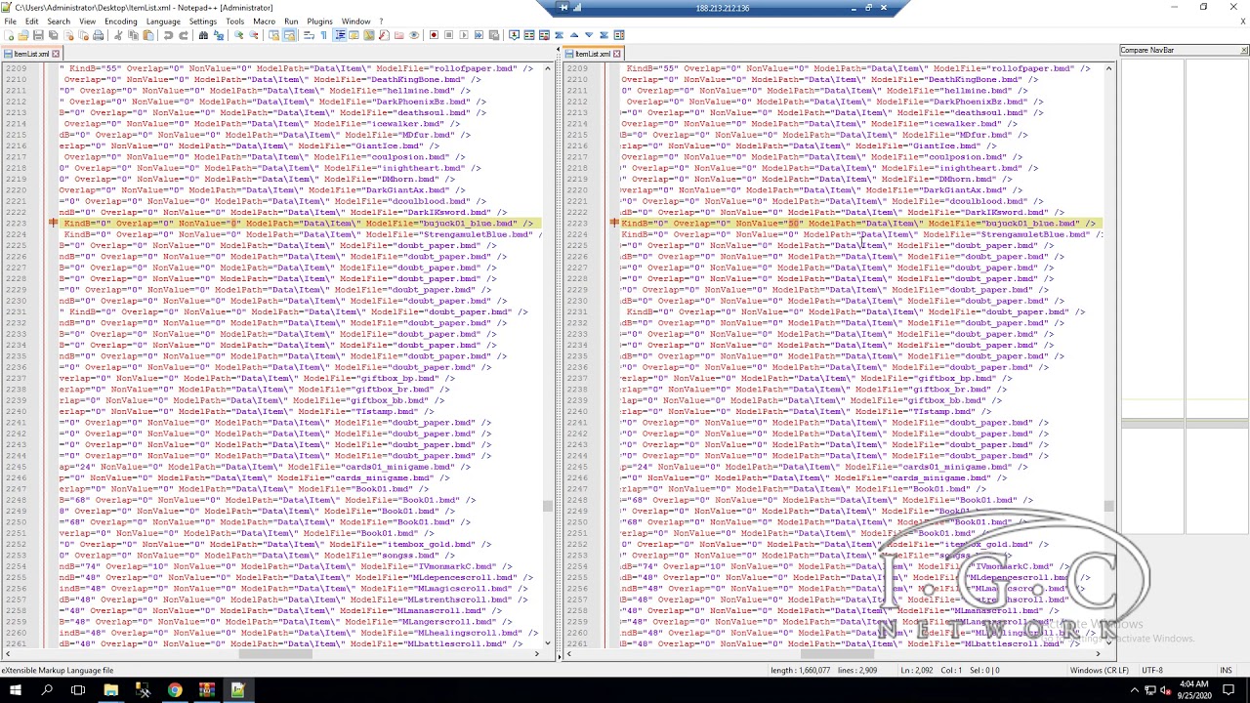Toggle synchronized vertical scrolling
This screenshot has width=1250, height=703.
click(x=273, y=35)
